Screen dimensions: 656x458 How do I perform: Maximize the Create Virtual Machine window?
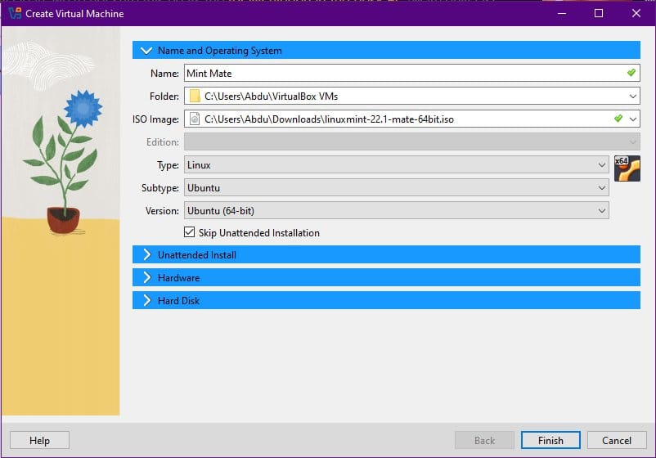click(599, 13)
